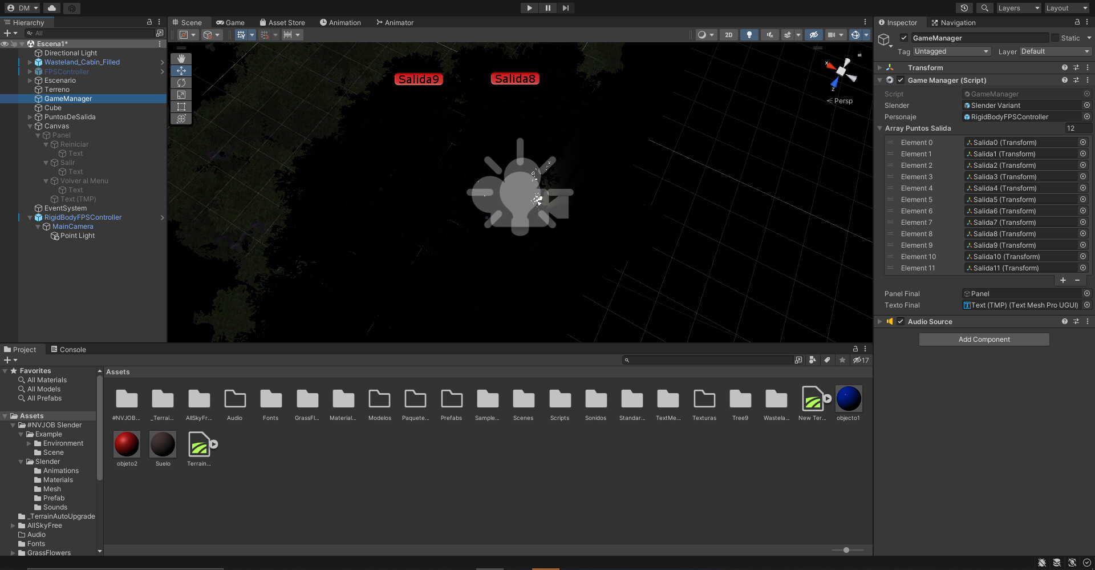Collapse the Canvas object in Hierarchy

pos(30,126)
